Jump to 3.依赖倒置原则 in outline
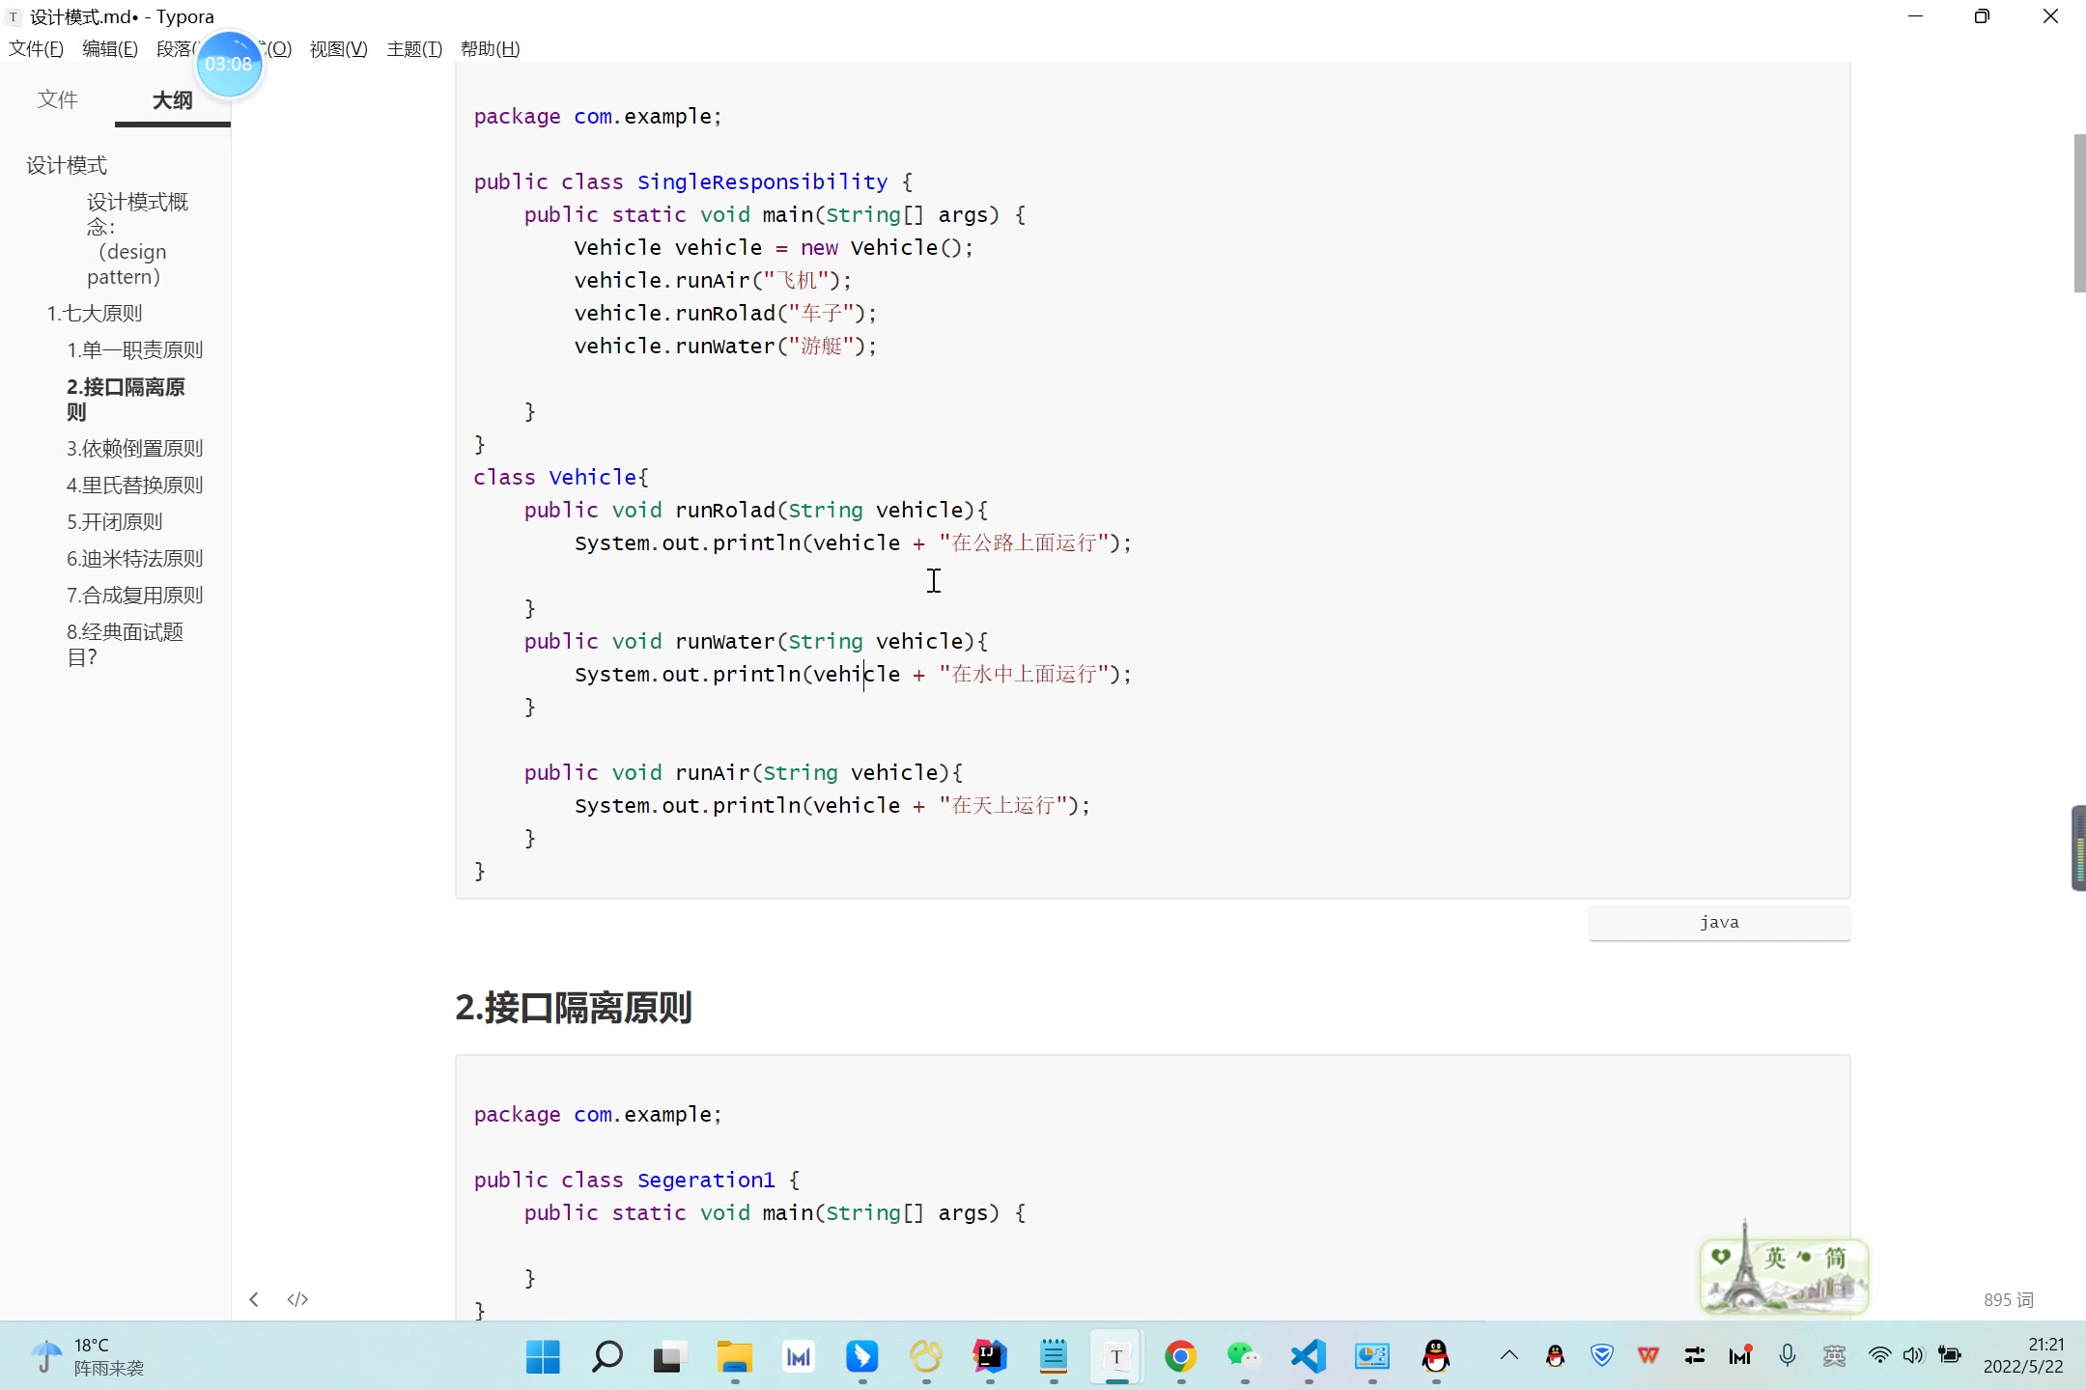This screenshot has width=2086, height=1390. click(x=134, y=448)
